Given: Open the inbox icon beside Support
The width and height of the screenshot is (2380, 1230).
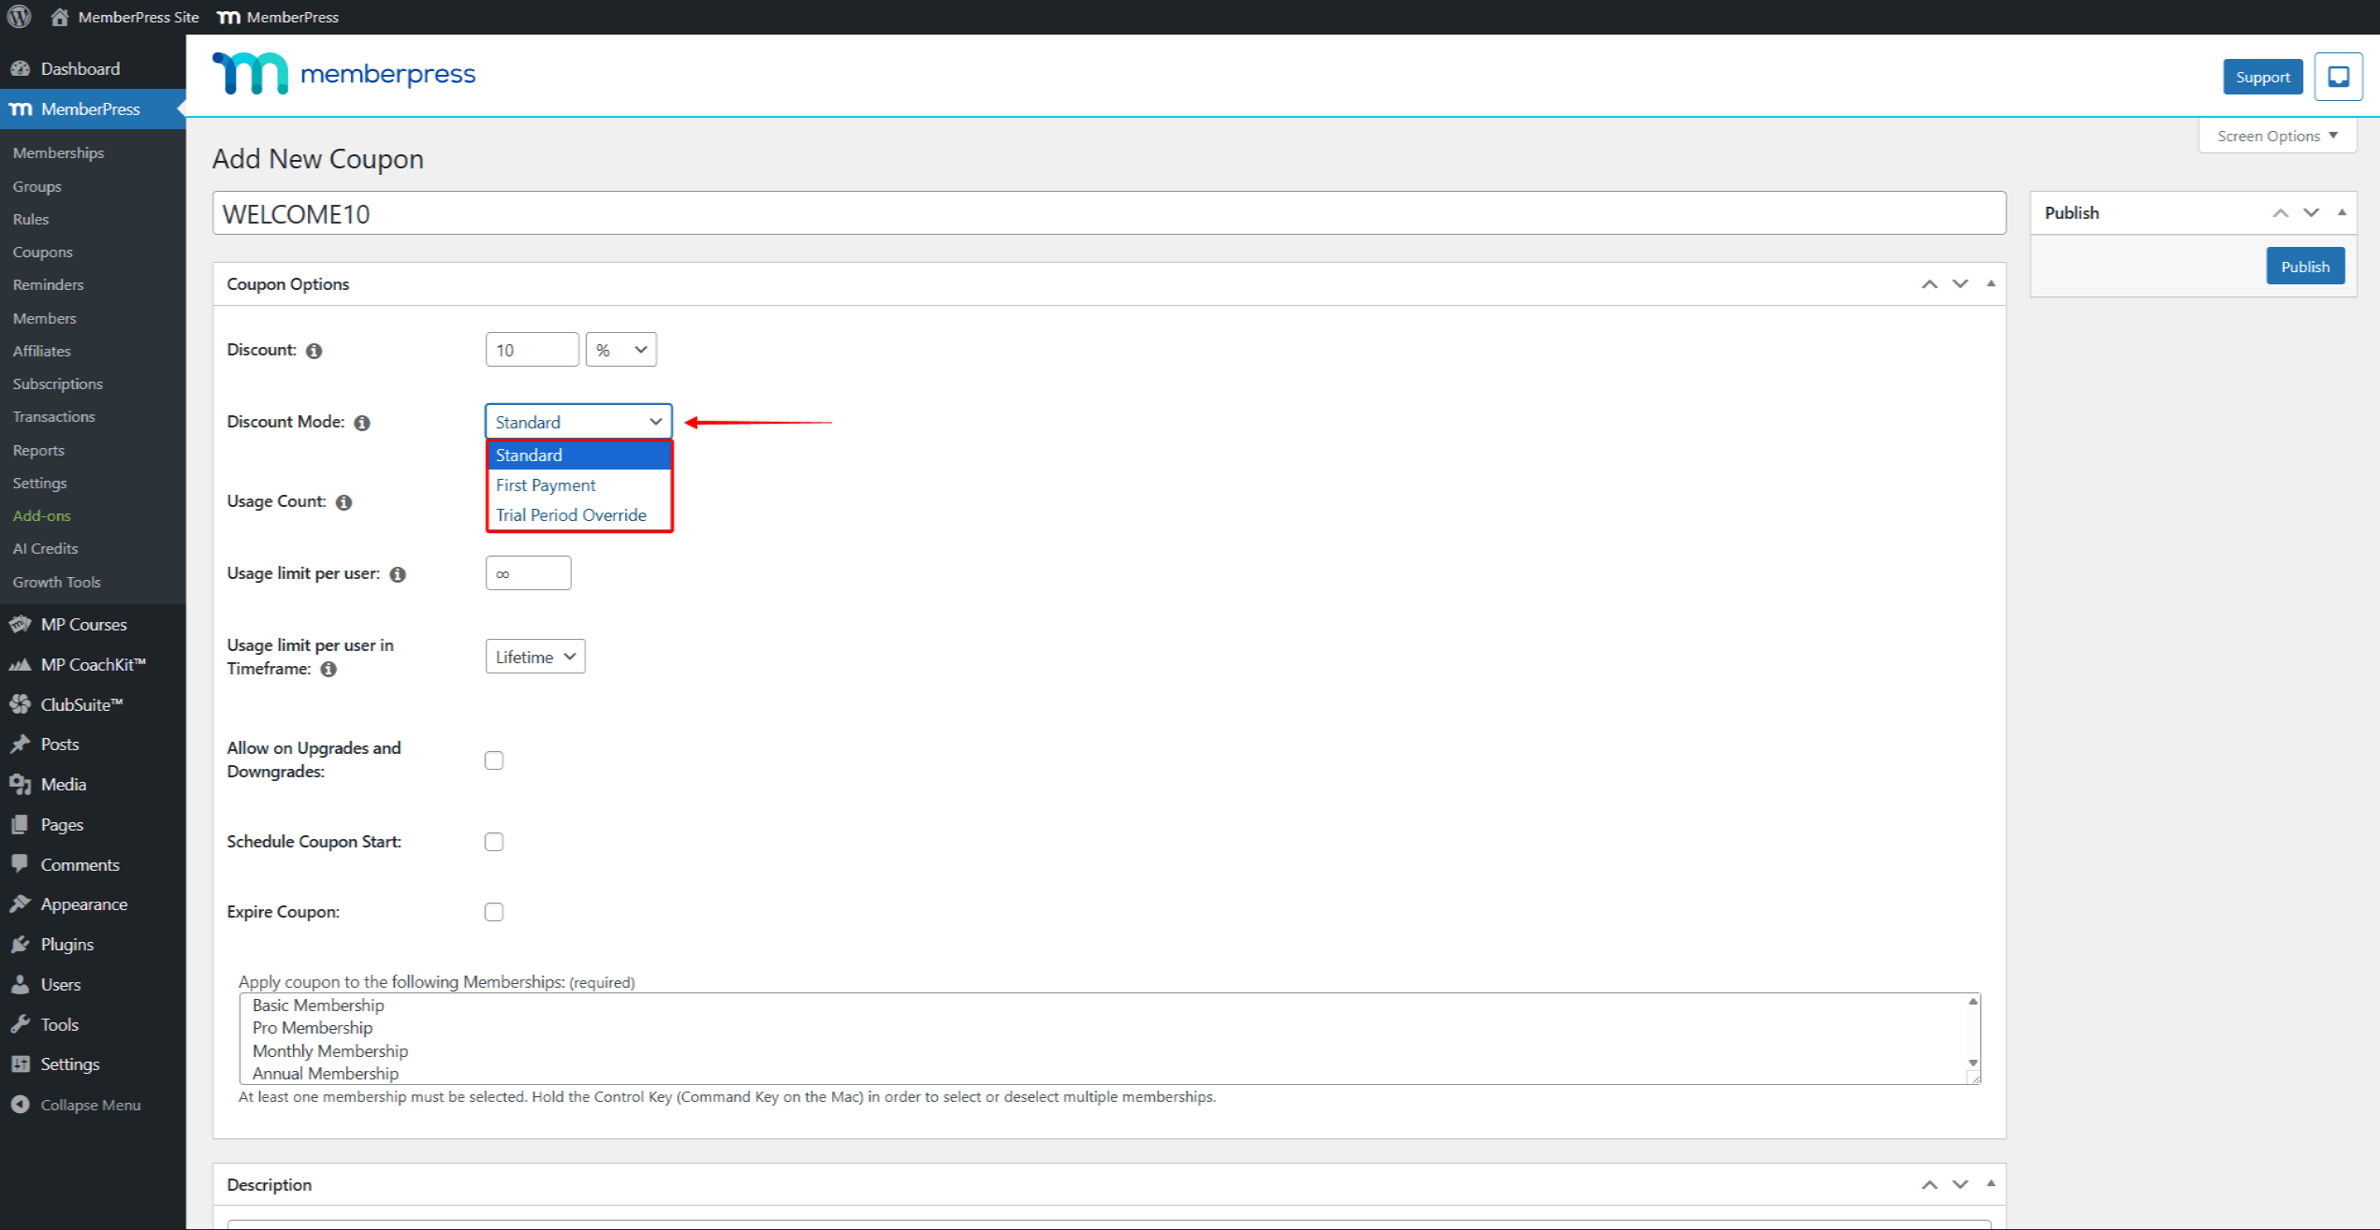Looking at the screenshot, I should click(2338, 77).
